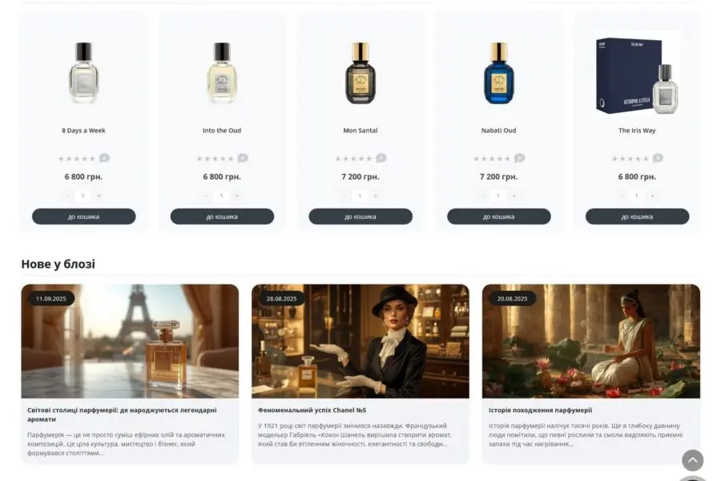Open reviews comment icon for 8 Days a Week
This screenshot has width=721, height=481.
[104, 159]
